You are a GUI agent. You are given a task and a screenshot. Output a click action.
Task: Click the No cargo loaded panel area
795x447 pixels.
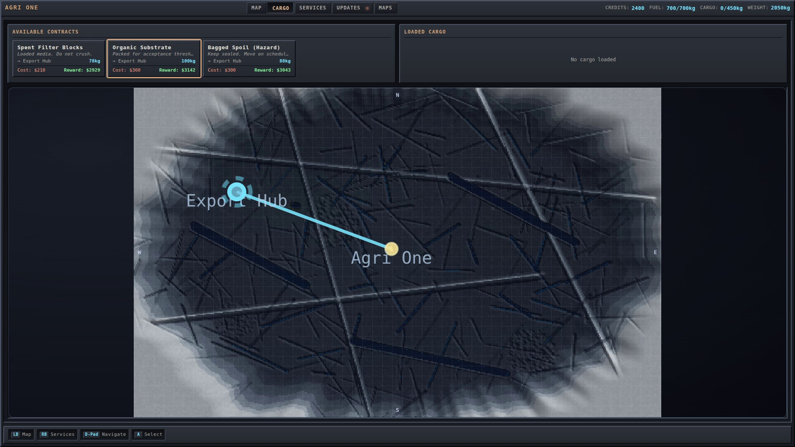[x=593, y=59]
